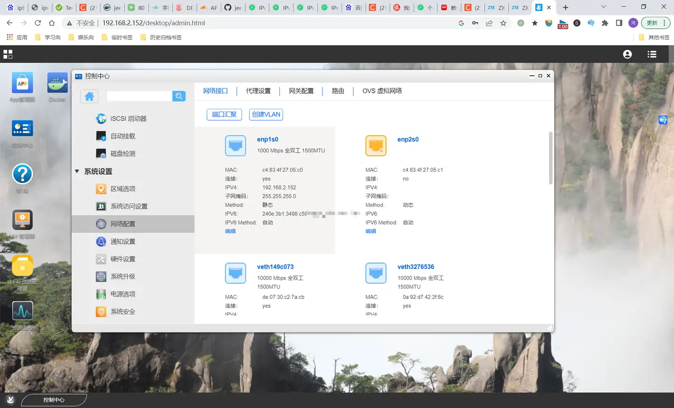
Task: Select 网络配置 in the sidebar
Action: click(133, 224)
